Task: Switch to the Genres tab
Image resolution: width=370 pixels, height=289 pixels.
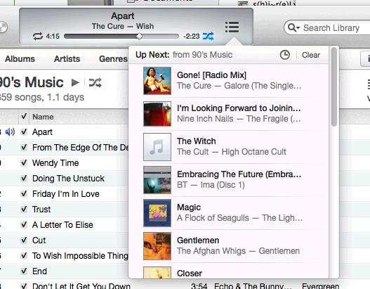Action: click(113, 59)
